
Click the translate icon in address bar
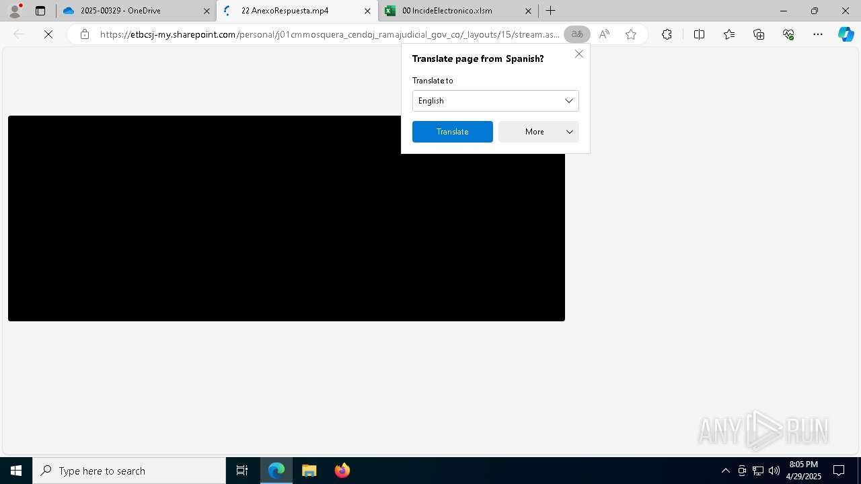coord(577,34)
